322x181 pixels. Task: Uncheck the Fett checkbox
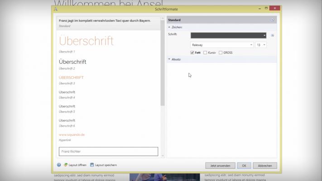point(192,52)
